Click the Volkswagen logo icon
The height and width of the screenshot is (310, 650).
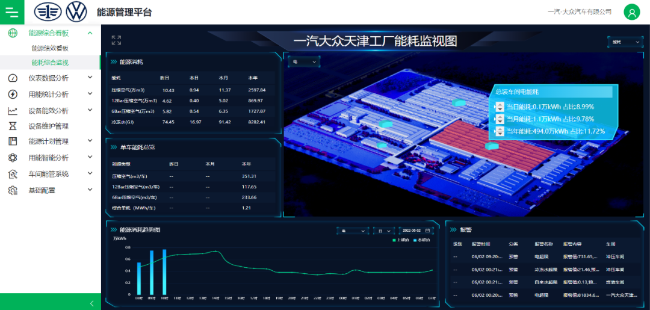tap(76, 12)
